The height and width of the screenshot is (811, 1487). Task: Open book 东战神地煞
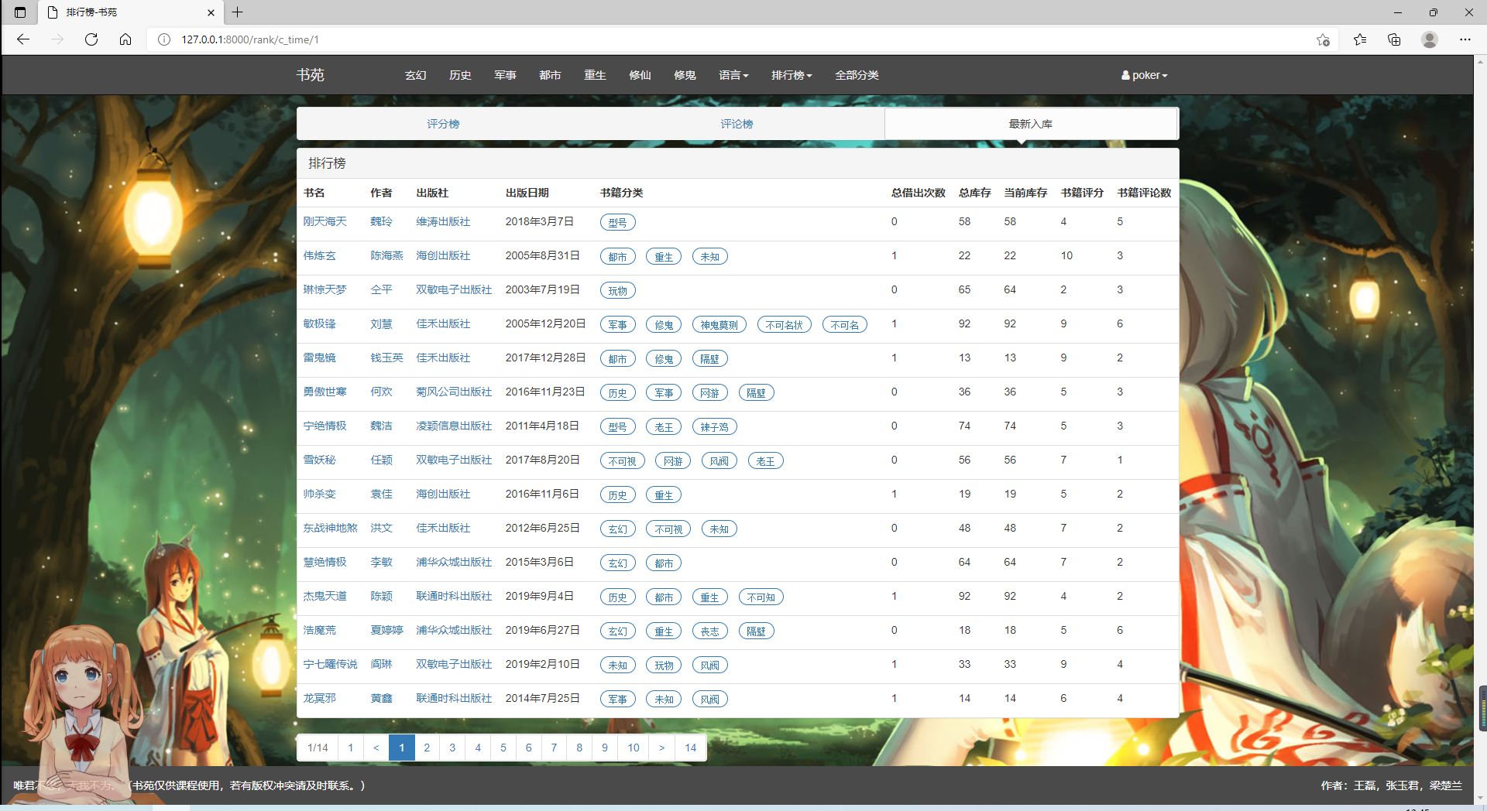click(330, 528)
